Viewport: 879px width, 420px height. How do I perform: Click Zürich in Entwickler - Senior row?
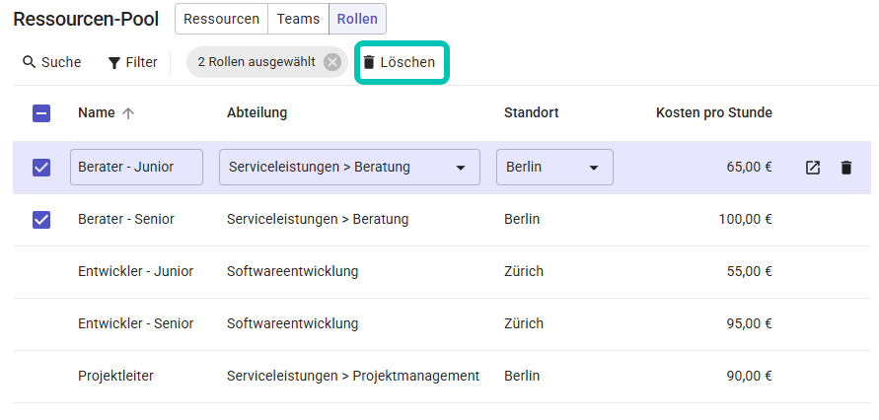[x=524, y=323]
